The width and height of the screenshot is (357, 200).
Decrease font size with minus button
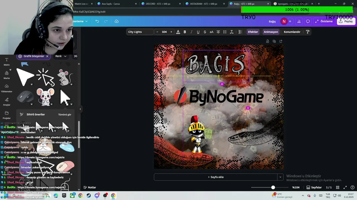tap(157, 32)
